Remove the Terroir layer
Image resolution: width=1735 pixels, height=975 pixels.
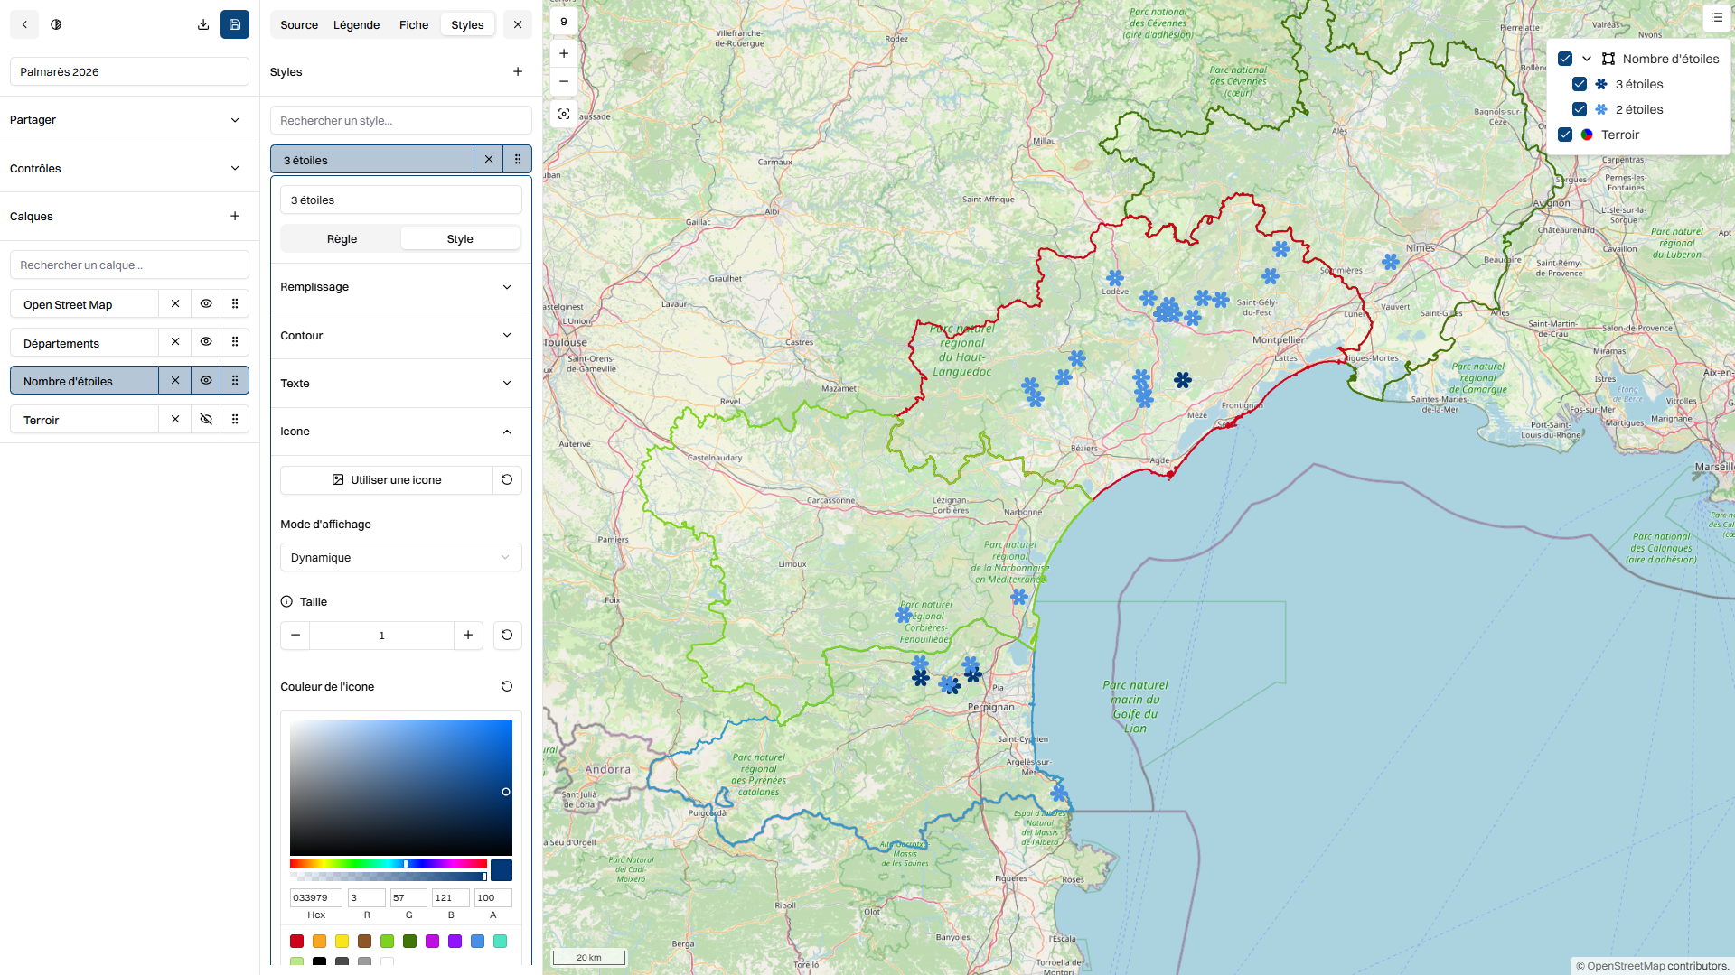(x=175, y=419)
